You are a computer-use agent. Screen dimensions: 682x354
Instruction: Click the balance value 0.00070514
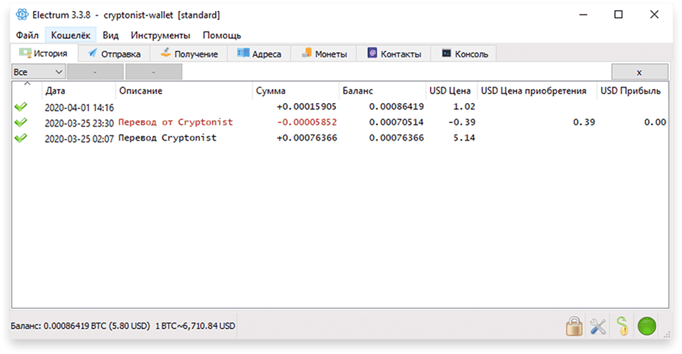click(396, 122)
